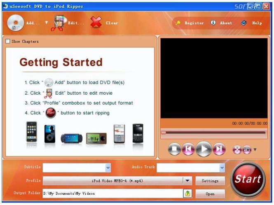
Task: Close the uSeesoft window
Action: click(x=266, y=6)
